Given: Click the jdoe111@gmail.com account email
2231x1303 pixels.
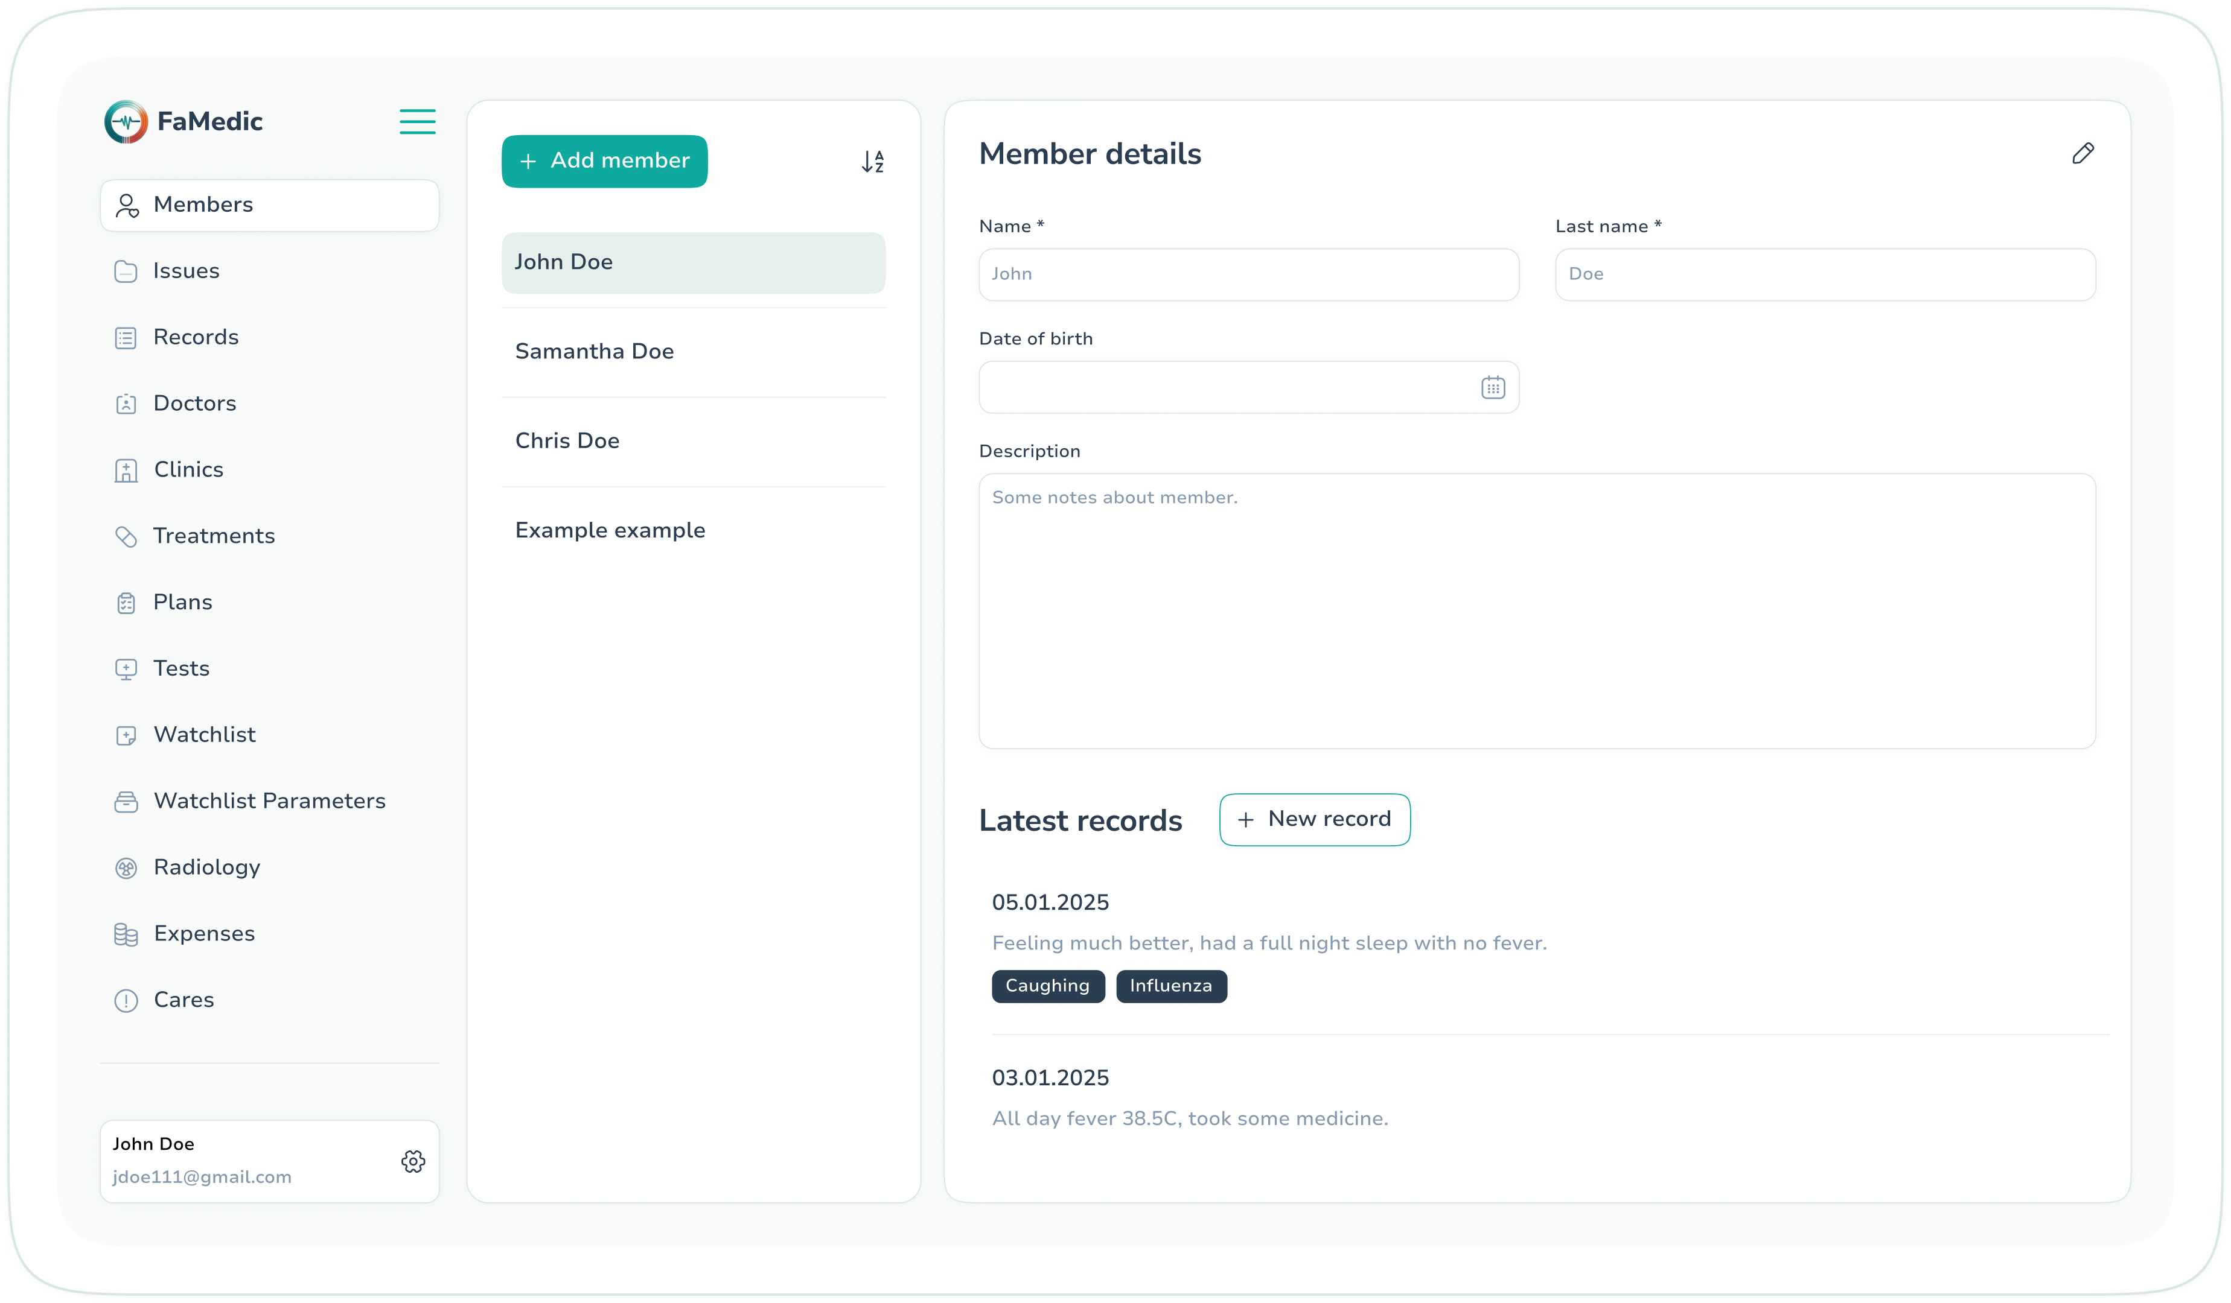Looking at the screenshot, I should click(x=202, y=1178).
